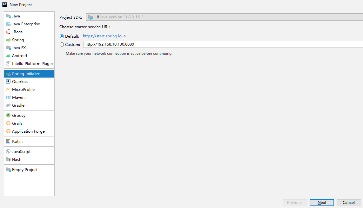Select the Default starter URL radio button
This screenshot has width=363, height=208.
[x=62, y=36]
